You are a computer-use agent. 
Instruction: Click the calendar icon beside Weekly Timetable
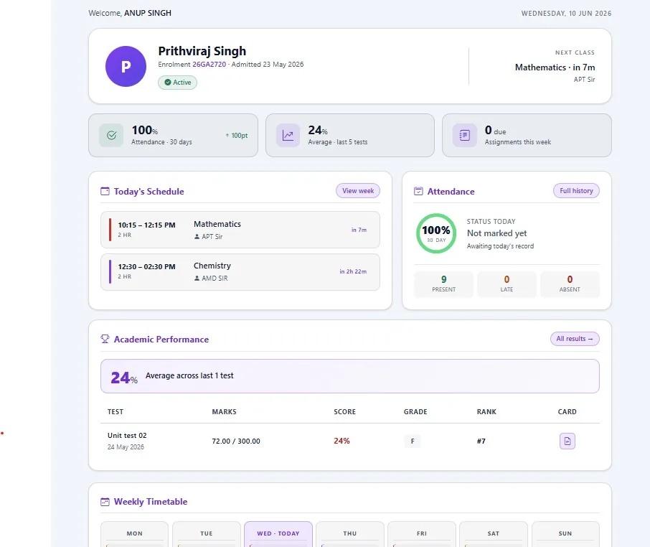point(105,502)
